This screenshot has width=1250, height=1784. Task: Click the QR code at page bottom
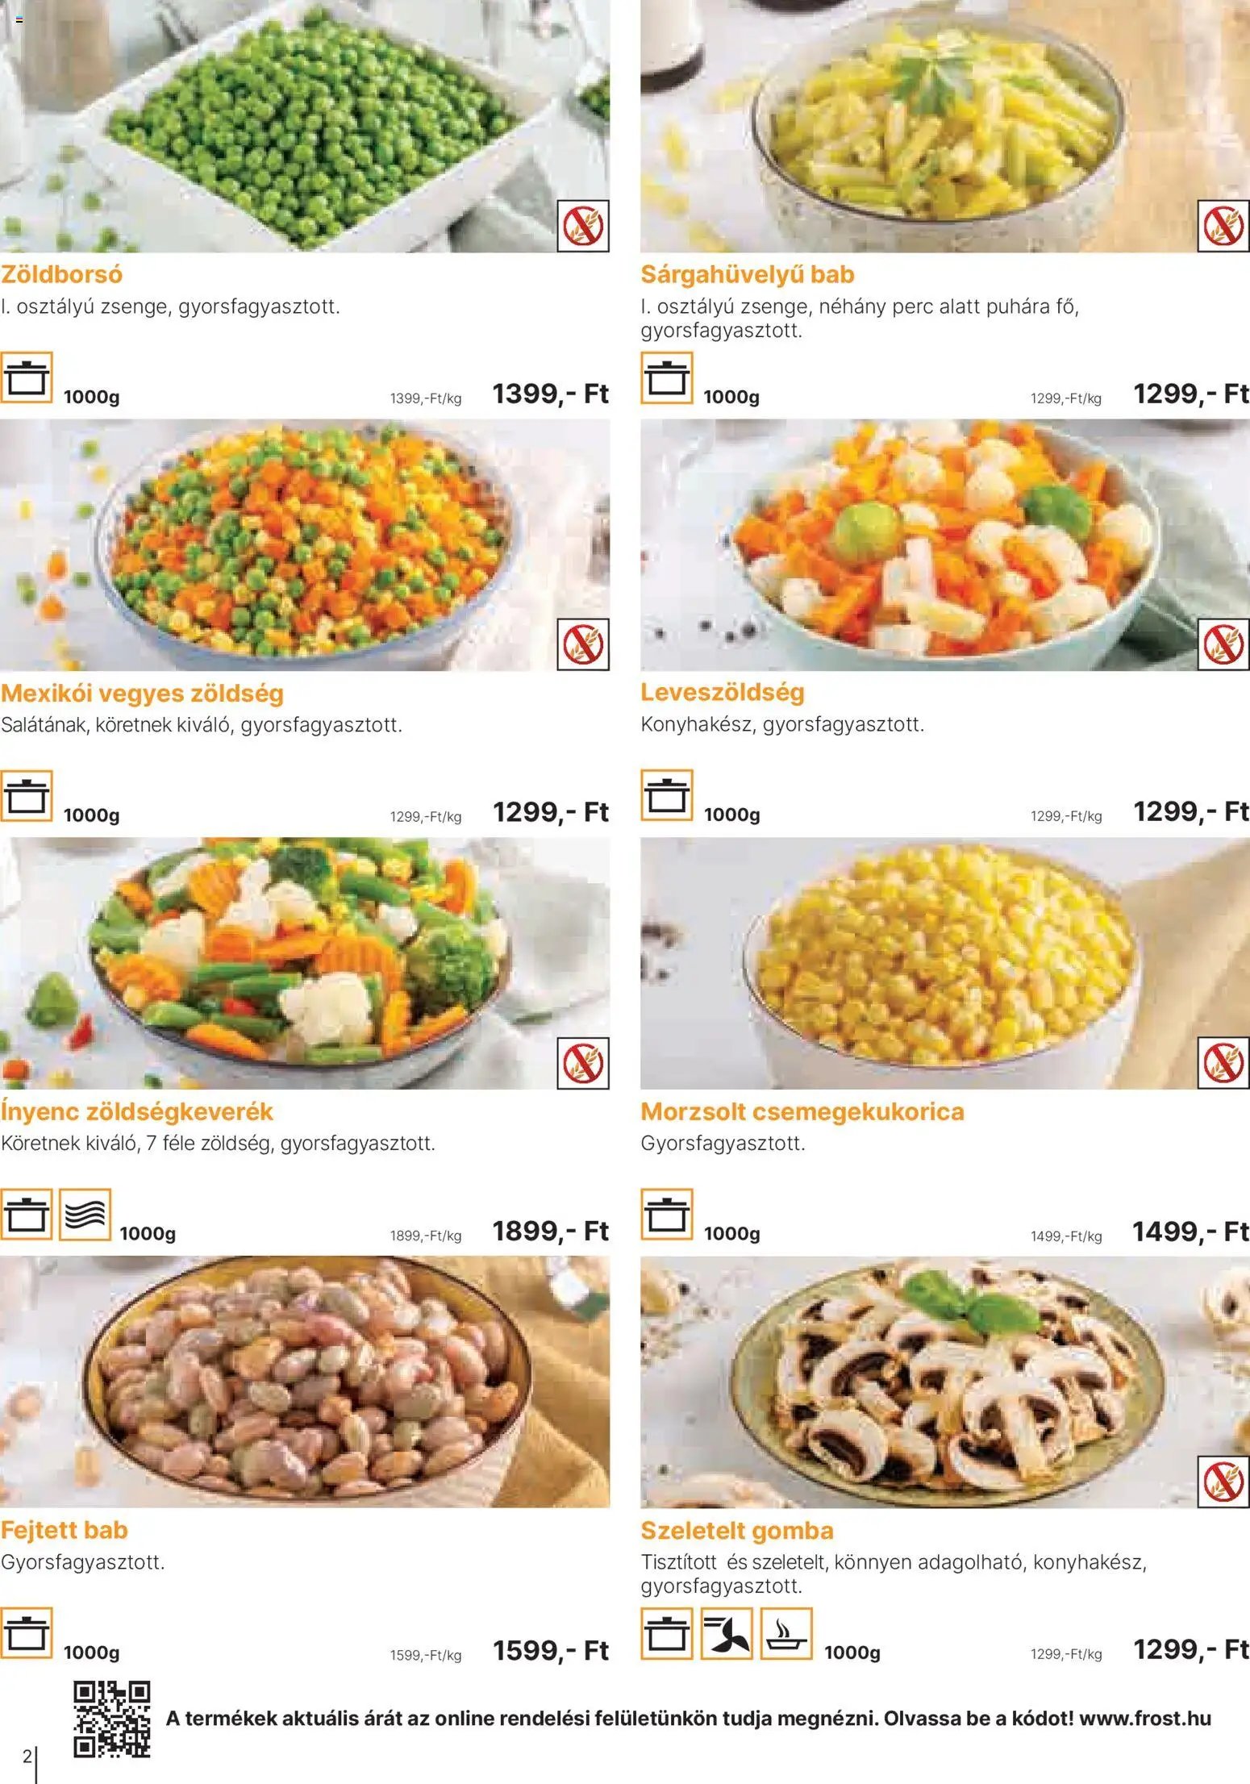click(x=112, y=1719)
